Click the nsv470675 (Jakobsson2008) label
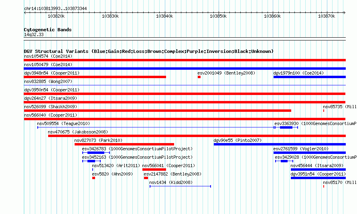Image resolution: width=357 pixels, height=214 pixels. pos(78,132)
